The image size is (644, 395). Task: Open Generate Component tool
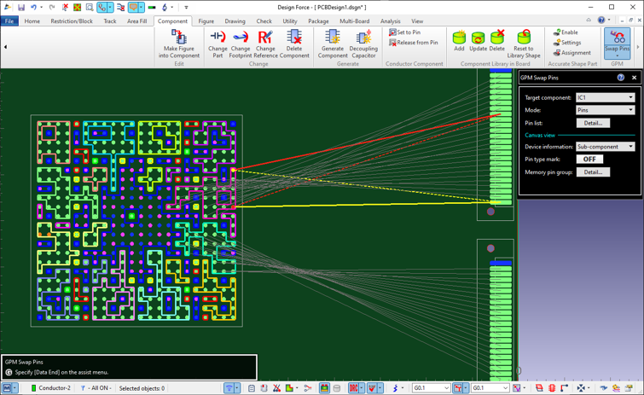(333, 38)
